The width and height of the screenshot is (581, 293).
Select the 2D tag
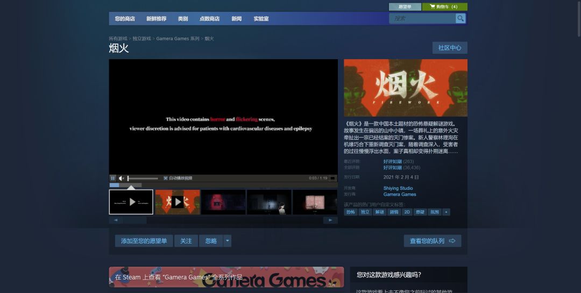pos(407,212)
